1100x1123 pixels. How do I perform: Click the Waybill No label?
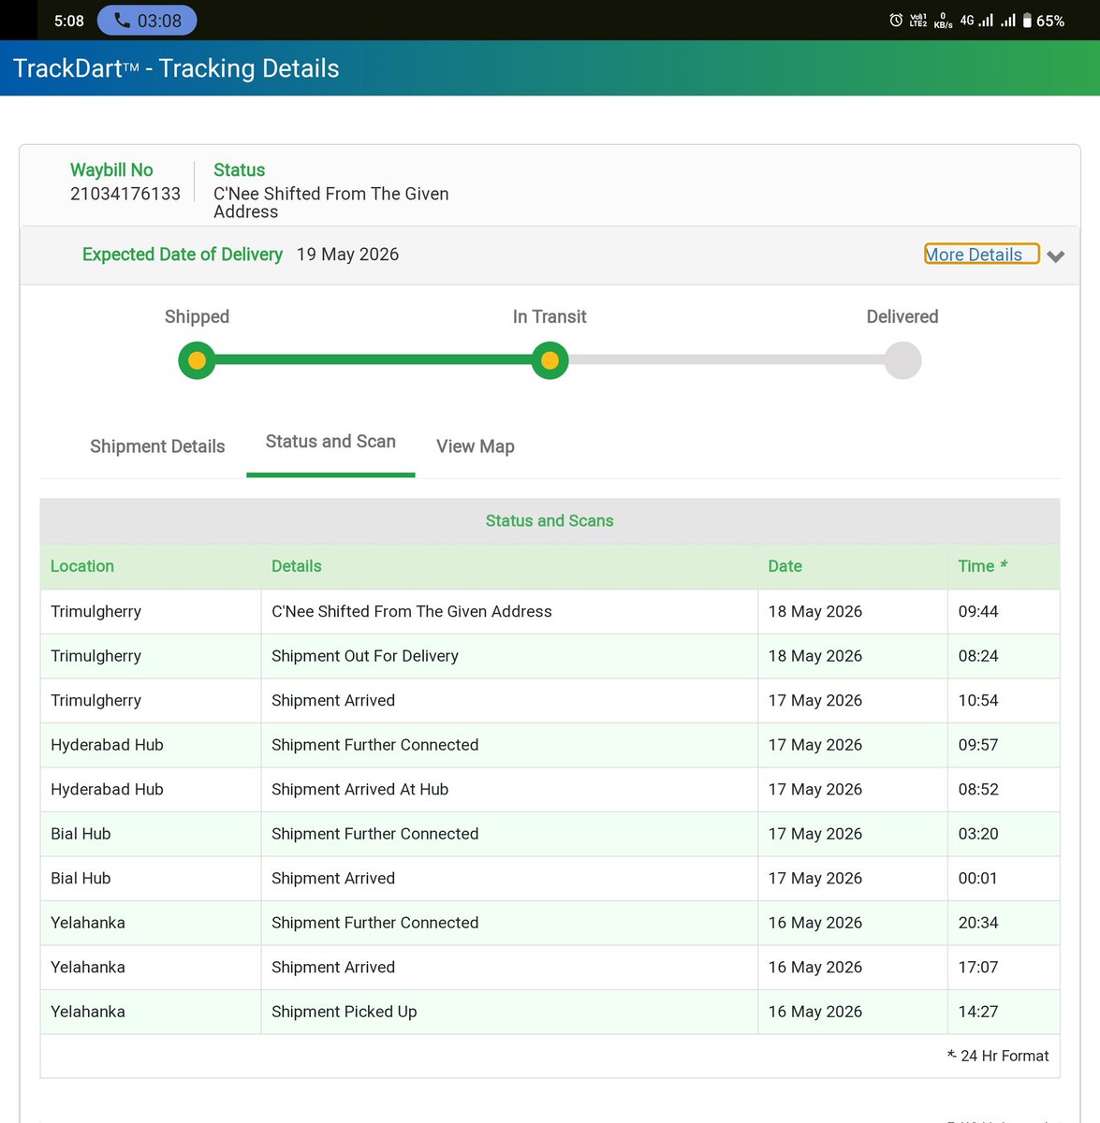coord(111,170)
